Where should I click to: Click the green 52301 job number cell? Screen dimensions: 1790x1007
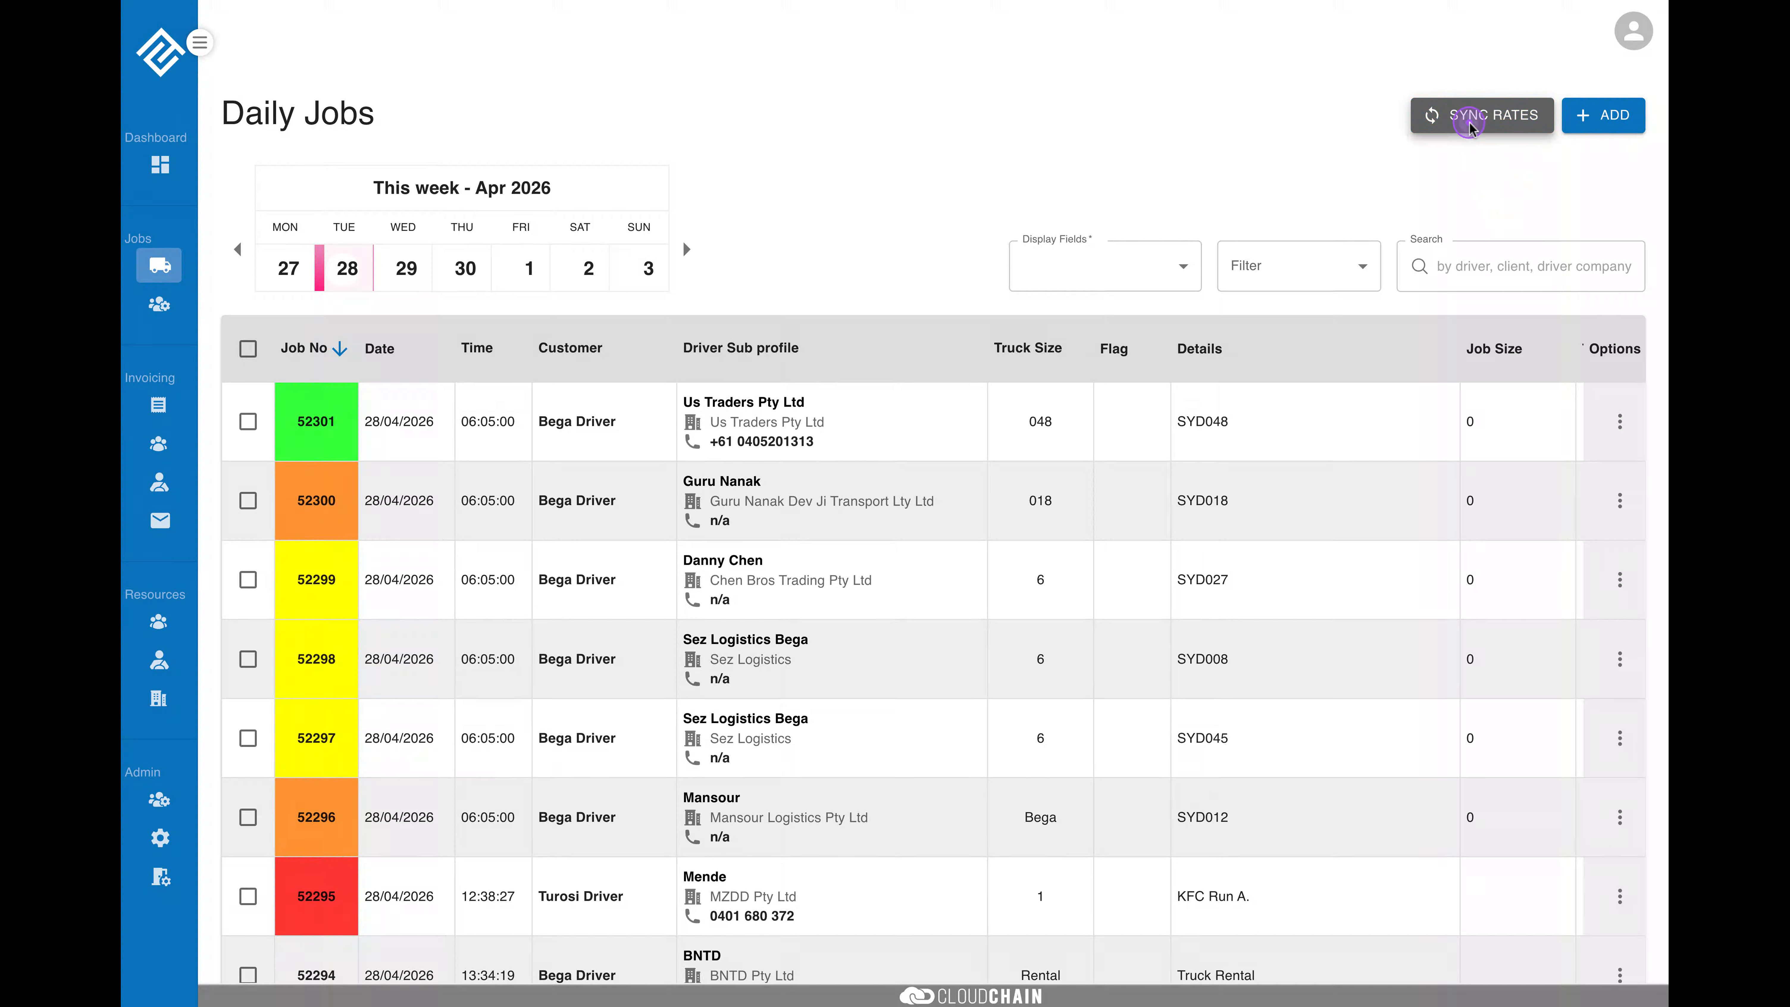[x=316, y=422]
